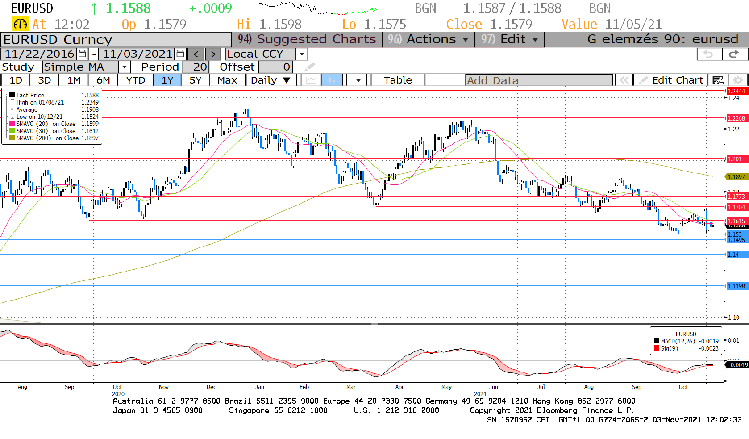749x439 pixels.
Task: Select the 1.1897 SMAVG axis label
Action: (x=737, y=177)
